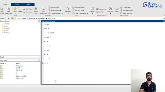The height and width of the screenshot is (92, 165).
Task: Create a New Live Script
Action: [x=9, y=10]
